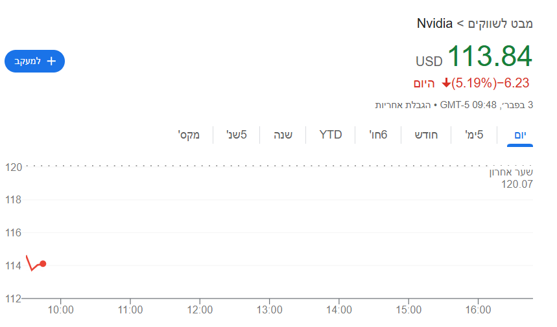Click the USD currency label

(429, 62)
